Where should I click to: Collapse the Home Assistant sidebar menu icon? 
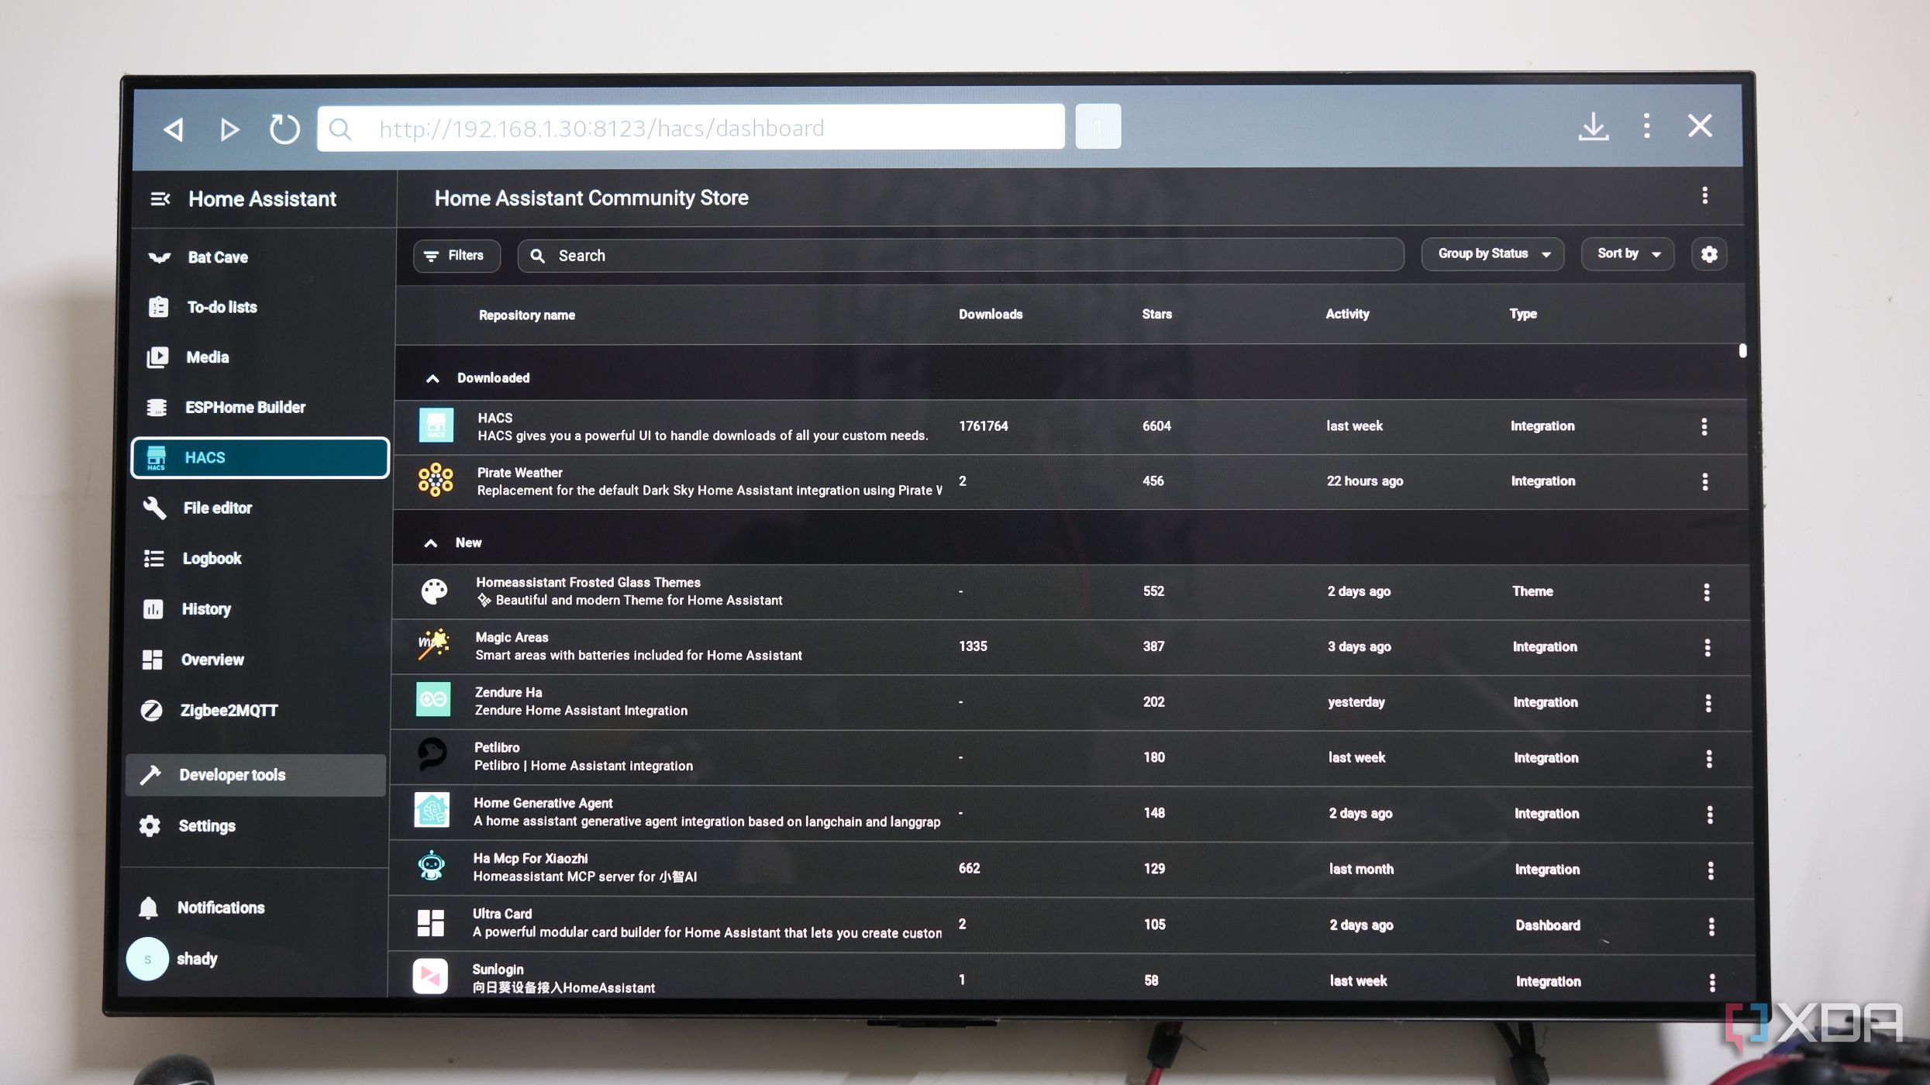160,199
